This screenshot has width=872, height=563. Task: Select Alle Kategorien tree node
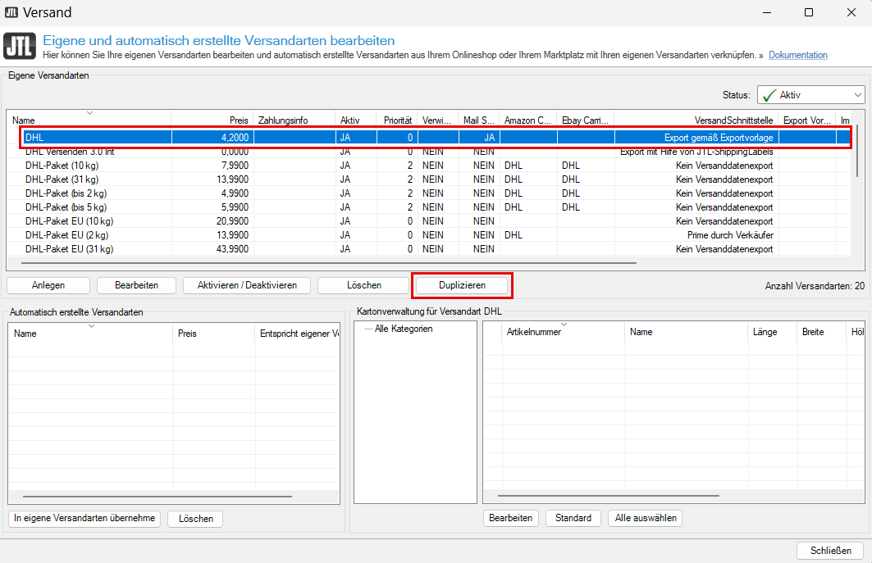coord(404,329)
